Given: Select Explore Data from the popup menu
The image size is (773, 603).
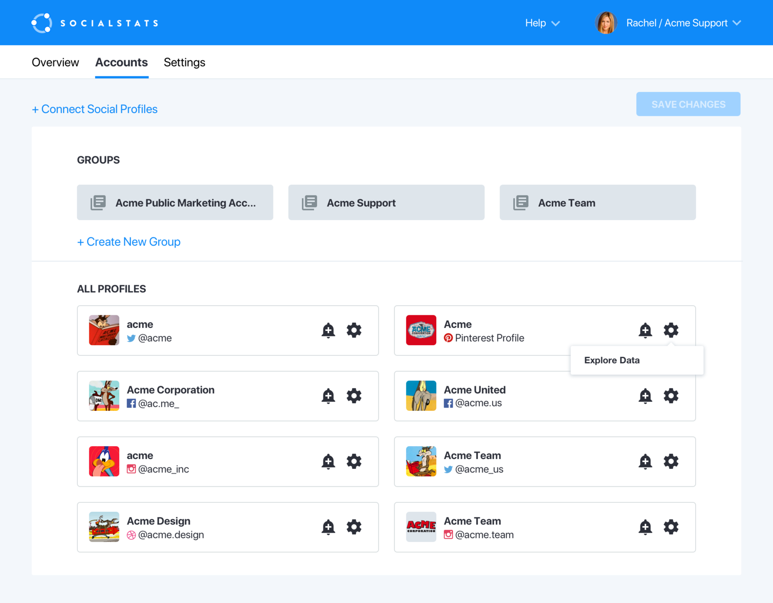Looking at the screenshot, I should 611,360.
